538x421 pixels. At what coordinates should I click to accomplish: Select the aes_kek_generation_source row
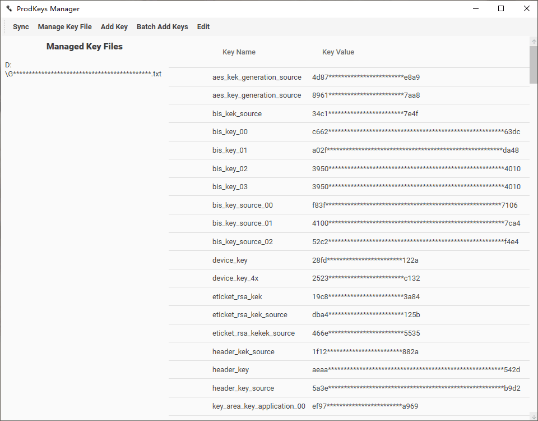tap(257, 77)
